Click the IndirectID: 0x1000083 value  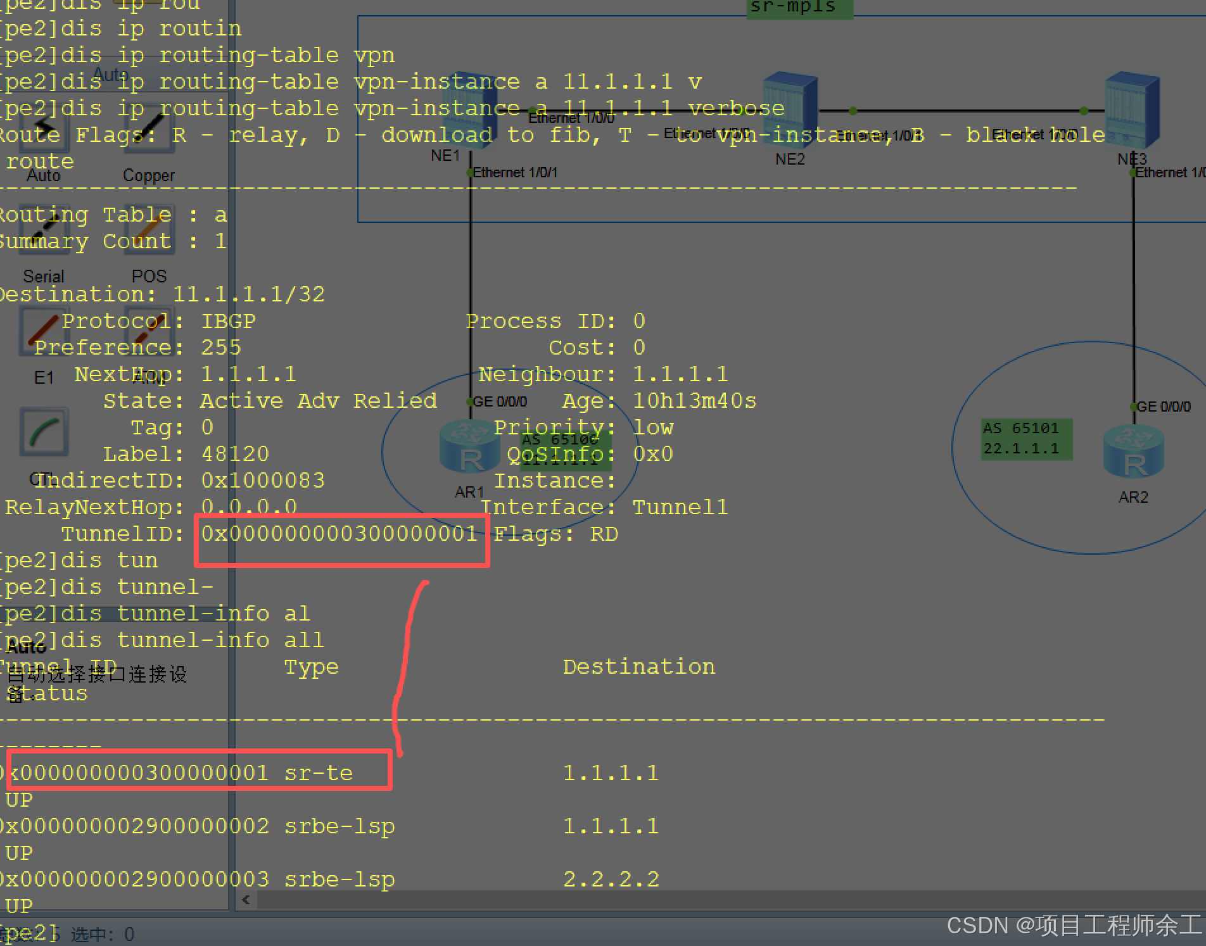coord(263,481)
